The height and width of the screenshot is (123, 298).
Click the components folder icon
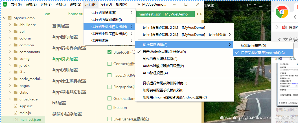pyautogui.click(x=16, y=52)
